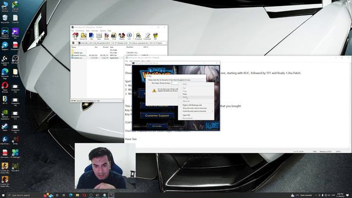This screenshot has width=352, height=198.
Task: Click the CD-Key input field
Action: pyautogui.click(x=175, y=83)
